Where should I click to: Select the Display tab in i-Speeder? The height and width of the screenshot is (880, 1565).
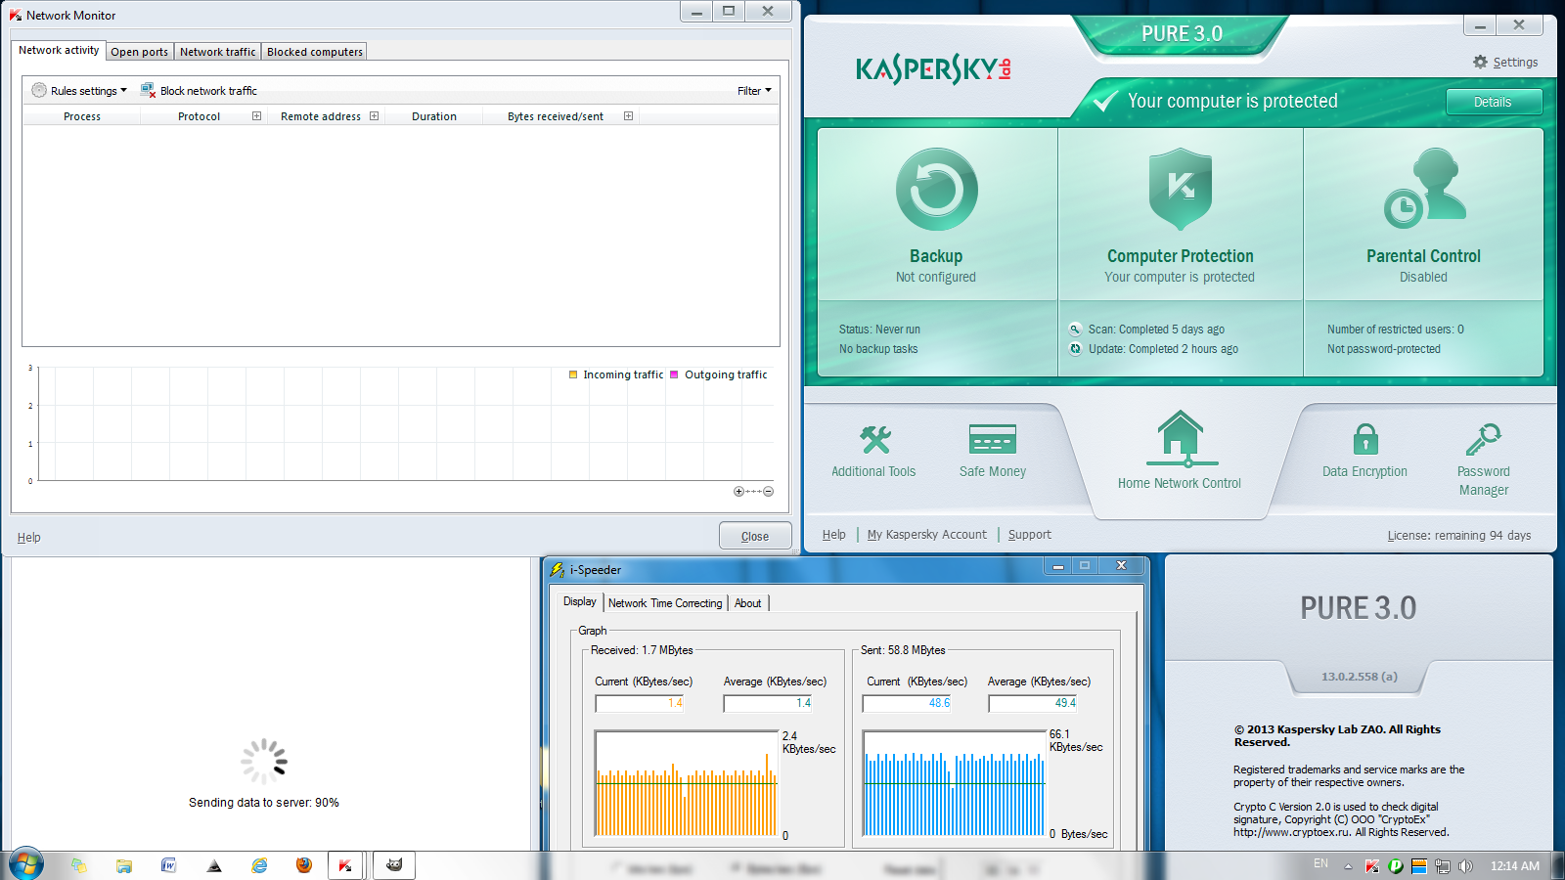580,601
